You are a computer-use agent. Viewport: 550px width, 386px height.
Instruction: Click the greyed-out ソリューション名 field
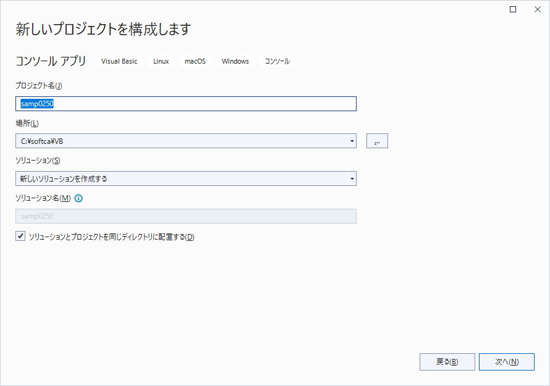click(x=185, y=216)
